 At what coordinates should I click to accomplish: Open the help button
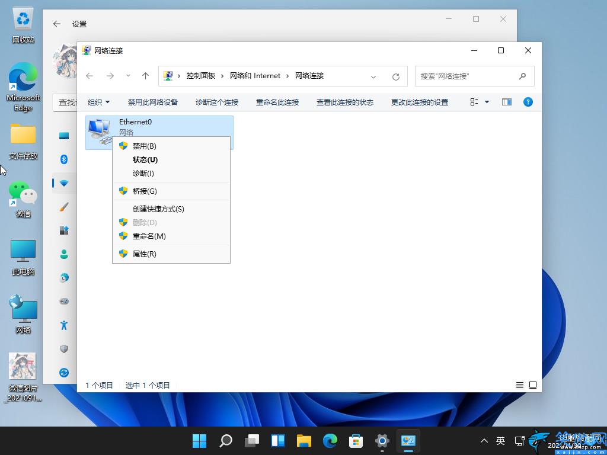click(528, 102)
